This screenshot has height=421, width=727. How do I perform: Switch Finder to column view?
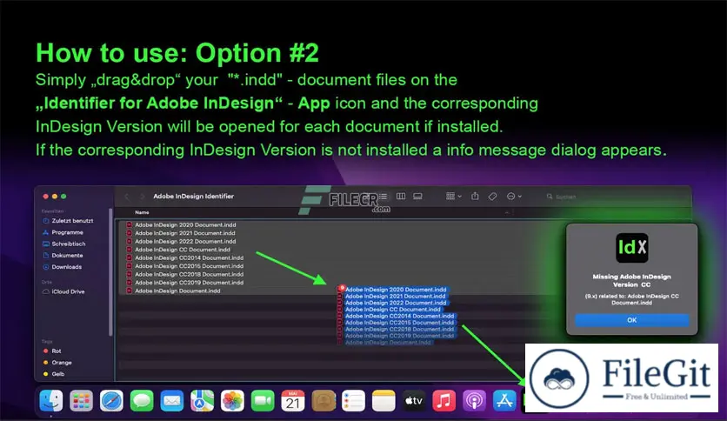point(401,197)
